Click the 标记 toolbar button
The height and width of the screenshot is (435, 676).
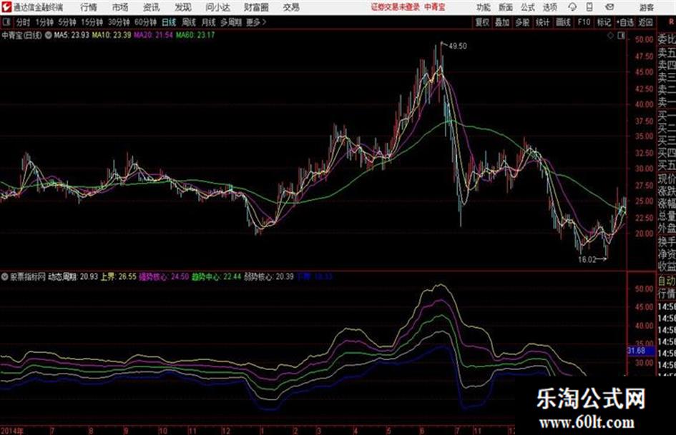[x=604, y=22]
